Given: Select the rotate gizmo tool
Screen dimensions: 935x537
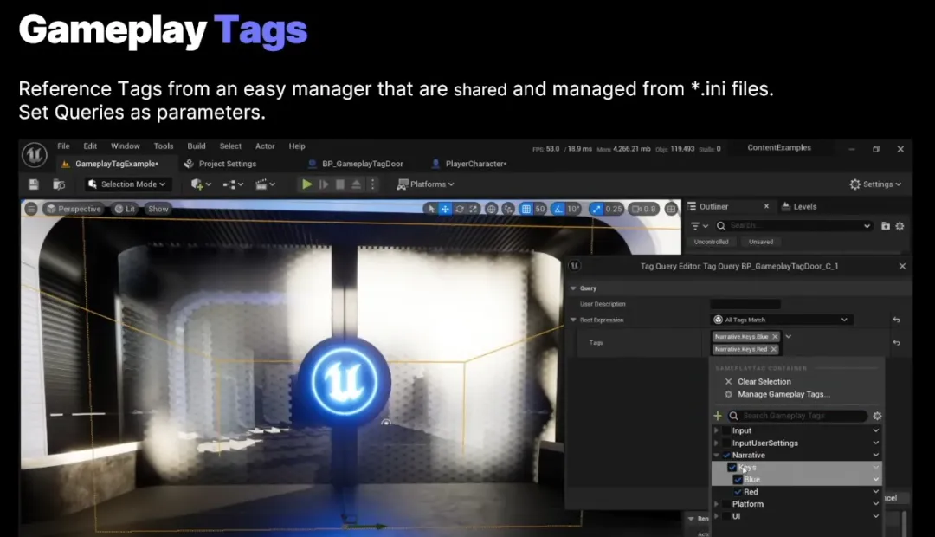Looking at the screenshot, I should tap(459, 209).
